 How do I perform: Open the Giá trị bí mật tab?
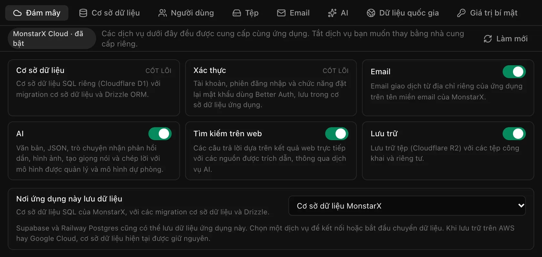[x=487, y=13]
